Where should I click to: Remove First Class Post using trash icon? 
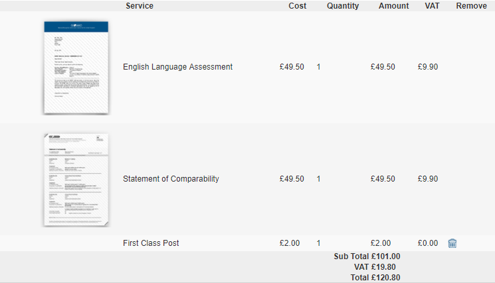[452, 243]
